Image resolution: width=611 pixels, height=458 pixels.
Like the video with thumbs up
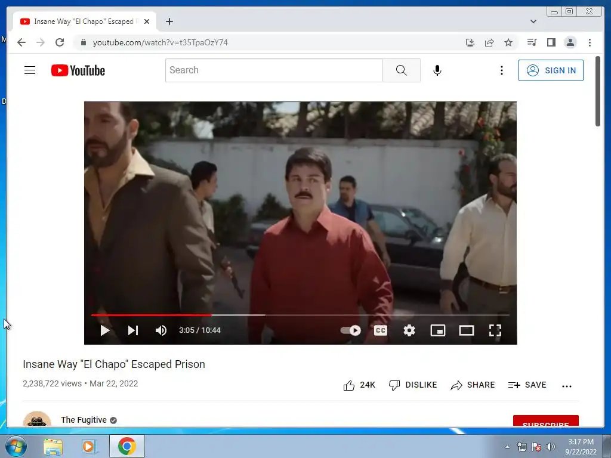pyautogui.click(x=359, y=385)
